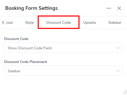Open the three-dot more options menu
The height and width of the screenshot is (95, 127).
coord(109,8)
